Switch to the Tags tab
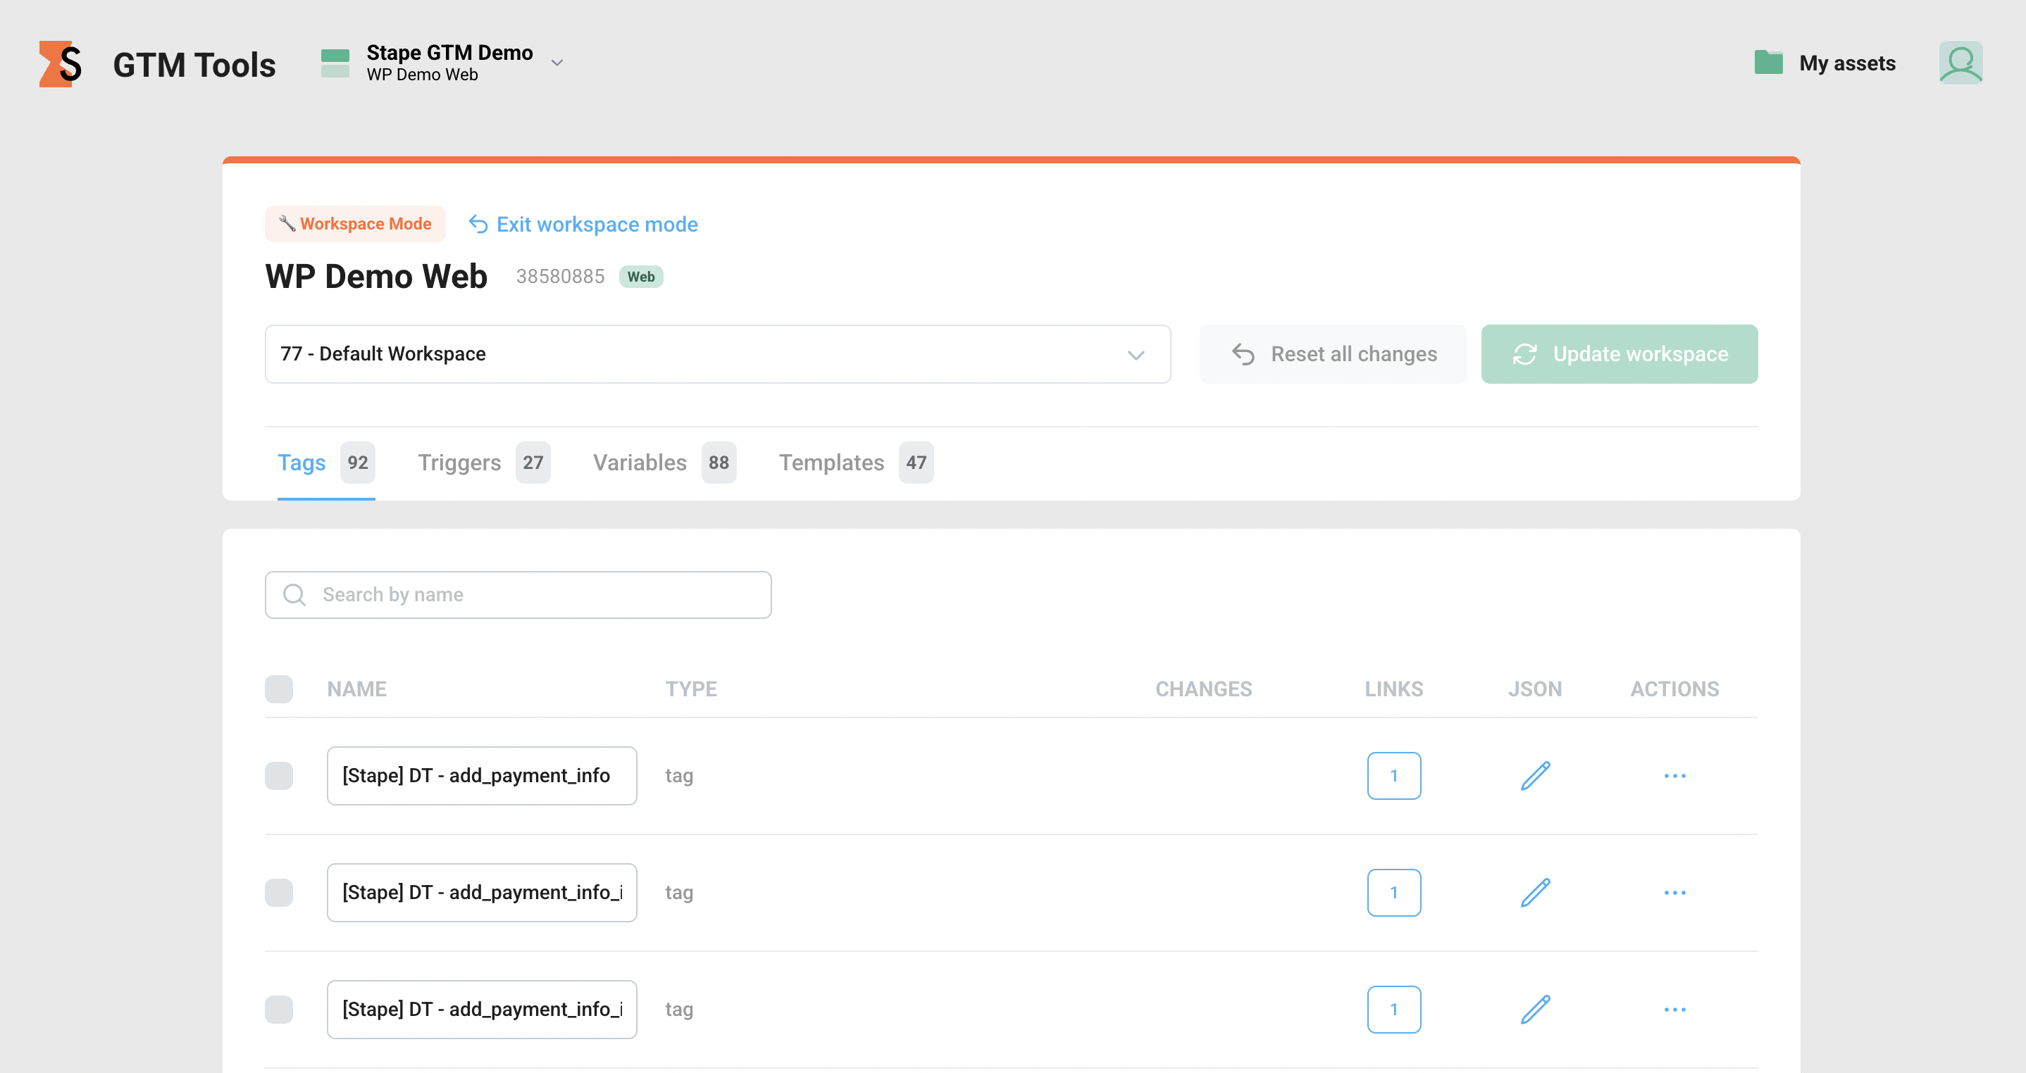This screenshot has width=2026, height=1073. tap(325, 463)
